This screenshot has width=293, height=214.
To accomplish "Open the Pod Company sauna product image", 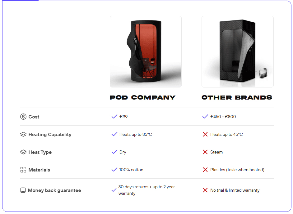I will tap(146, 51).
